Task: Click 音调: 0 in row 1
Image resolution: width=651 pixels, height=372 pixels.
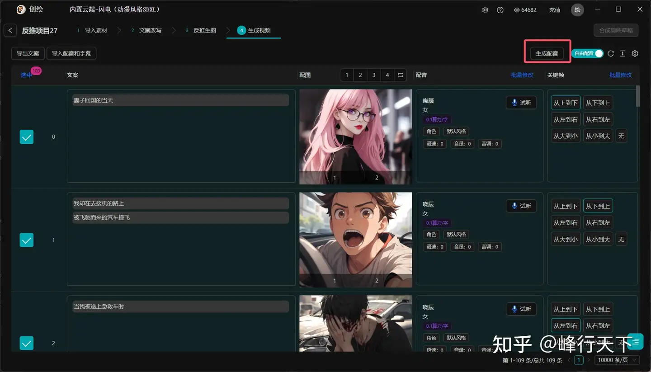Action: [x=490, y=247]
